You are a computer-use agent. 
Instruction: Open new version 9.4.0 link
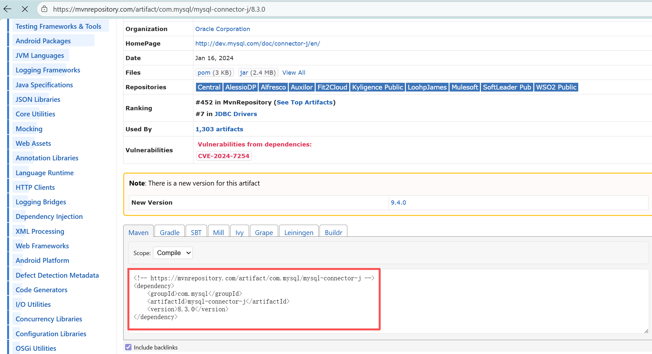[x=398, y=202]
